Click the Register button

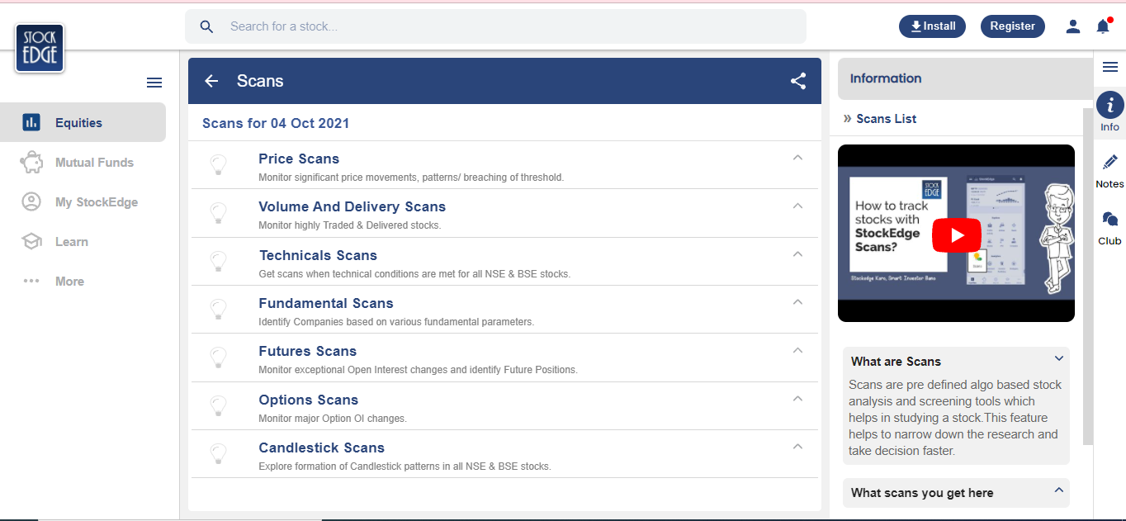[1012, 26]
